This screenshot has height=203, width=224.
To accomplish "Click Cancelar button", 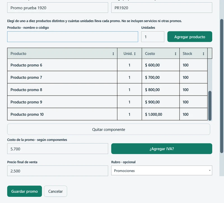I will (55, 191).
